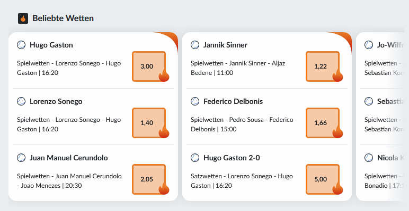
Task: Click tennis ball icon next to Hugo Gaston 2-0
Action: tap(195, 158)
